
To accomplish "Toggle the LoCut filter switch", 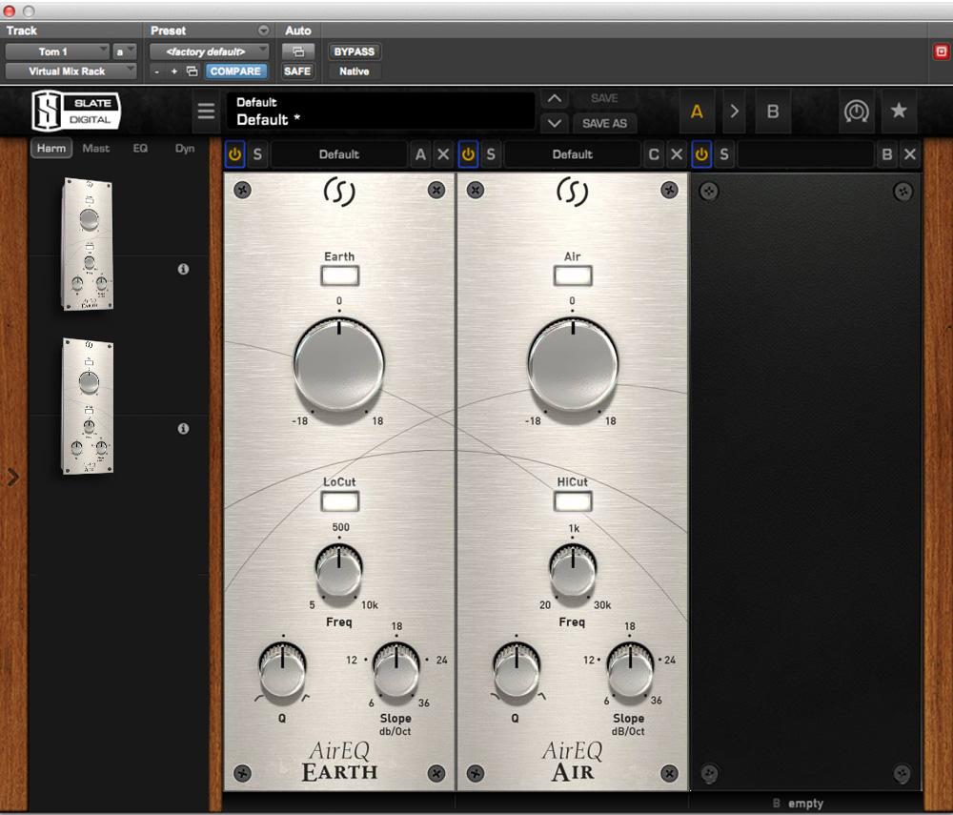I will tap(340, 501).
